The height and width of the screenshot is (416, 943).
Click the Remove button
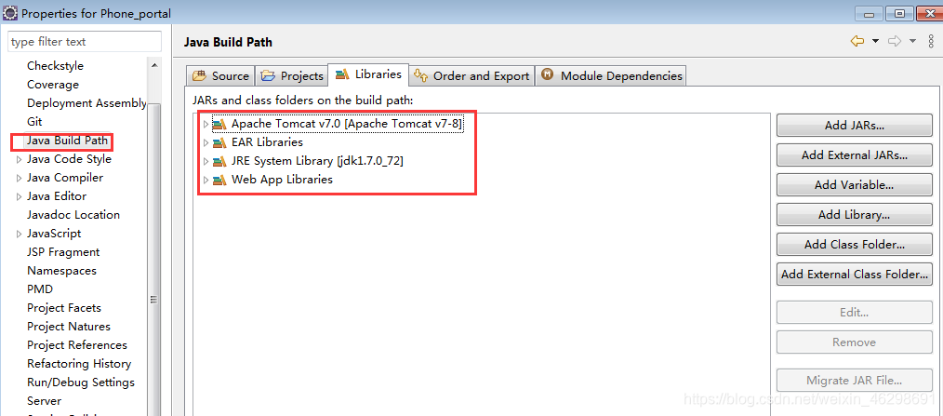(x=854, y=342)
